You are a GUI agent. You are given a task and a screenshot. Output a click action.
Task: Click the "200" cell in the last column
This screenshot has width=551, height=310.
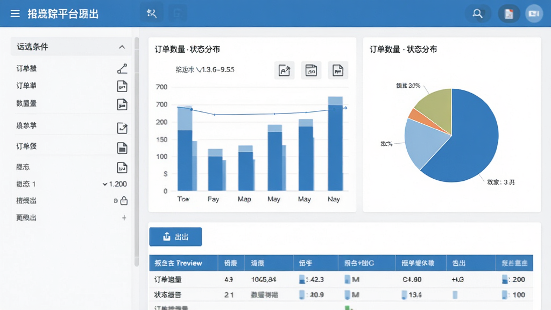tap(519, 279)
